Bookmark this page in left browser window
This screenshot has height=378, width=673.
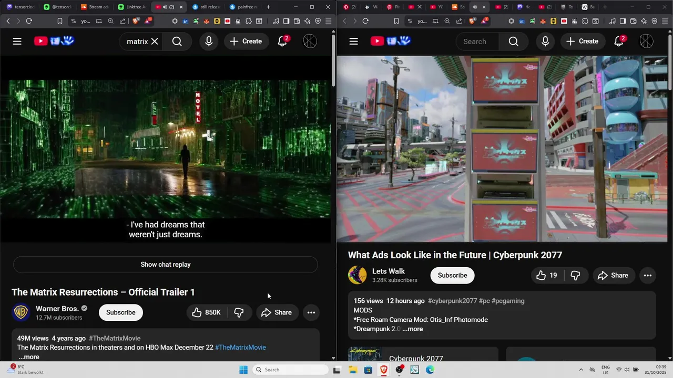(x=60, y=21)
